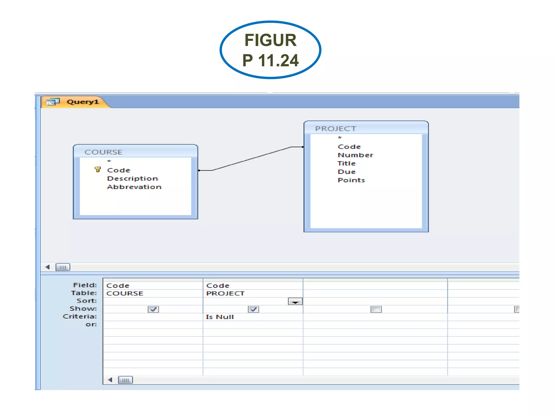The image size is (554, 416).
Task: Open Sort dropdown for PROJECT Code column
Action: [295, 301]
